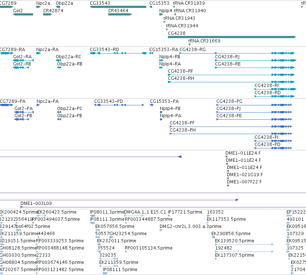Click the CG4238-PF protein label

point(182,123)
